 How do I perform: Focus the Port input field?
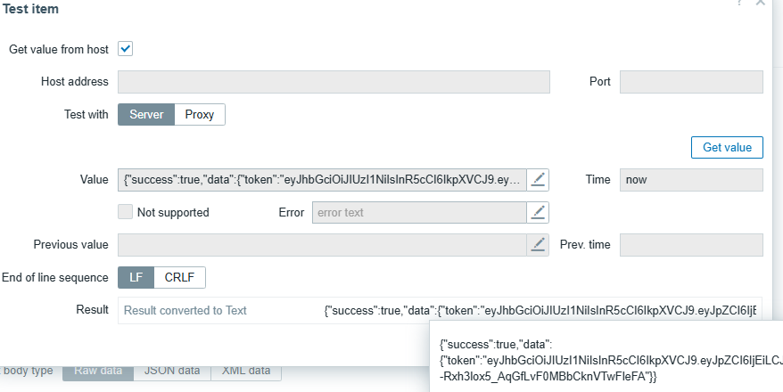pos(691,82)
